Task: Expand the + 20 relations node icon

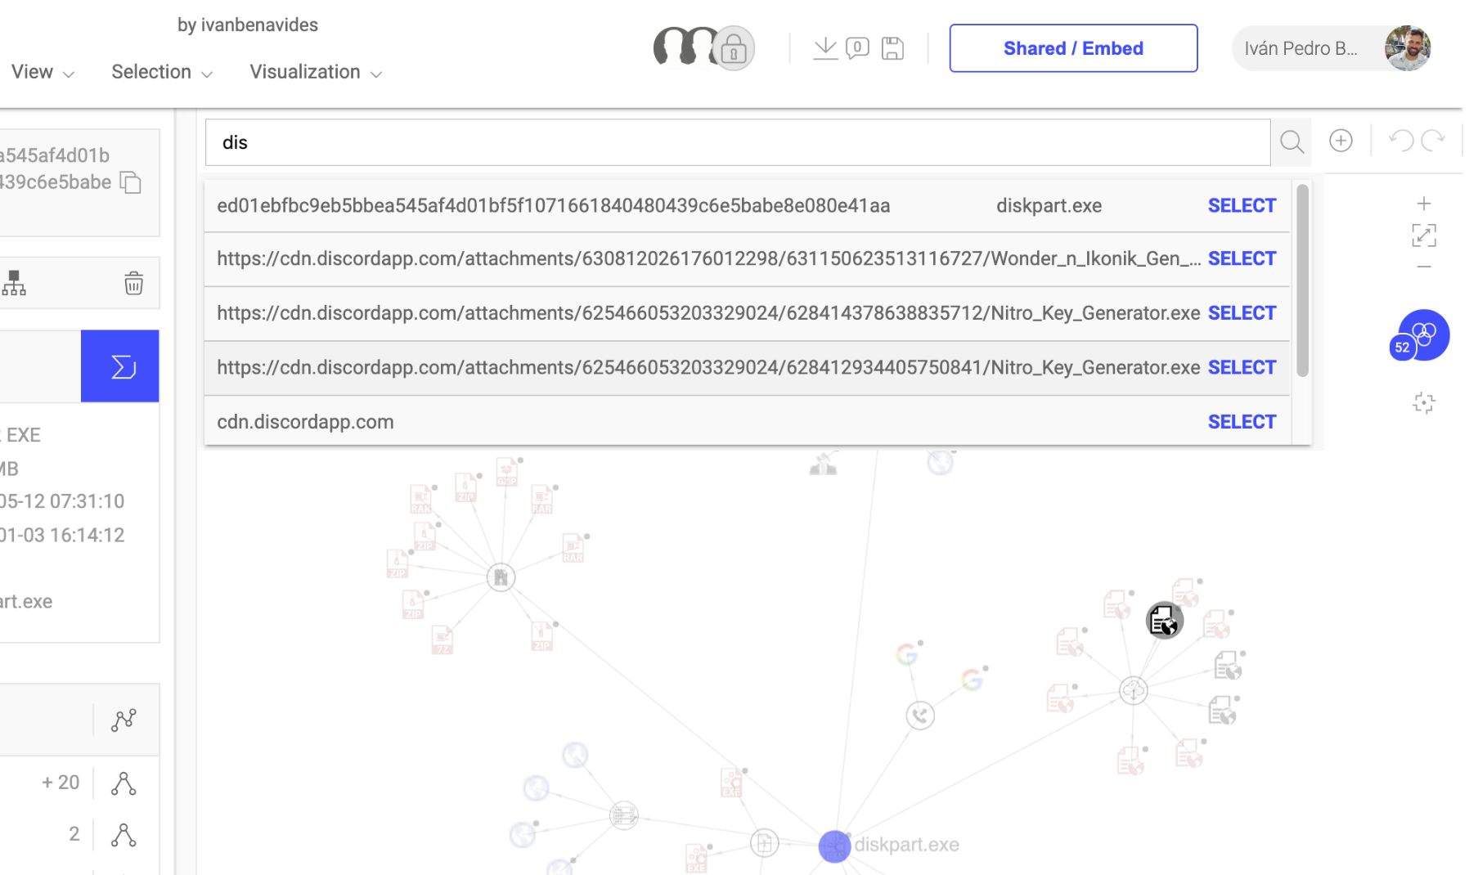Action: (x=124, y=783)
